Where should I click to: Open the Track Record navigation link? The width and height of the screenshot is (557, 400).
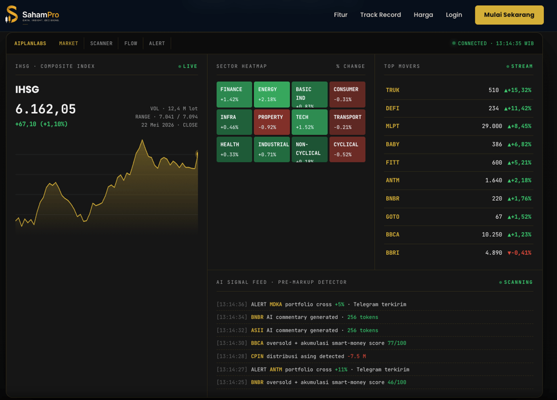coord(381,15)
